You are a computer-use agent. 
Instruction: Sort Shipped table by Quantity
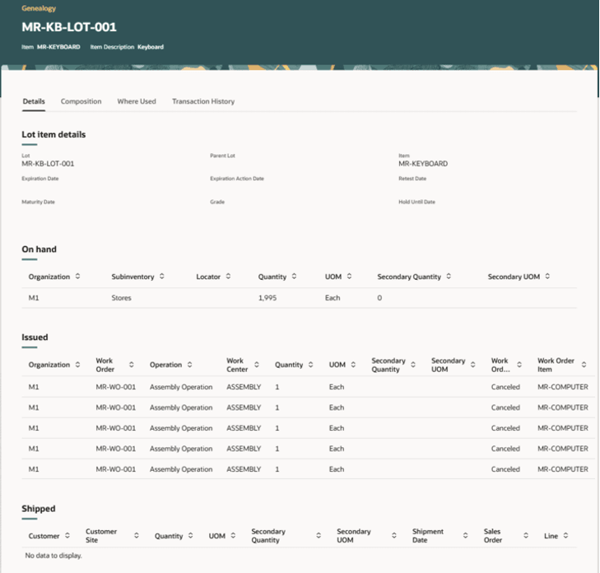pos(191,535)
